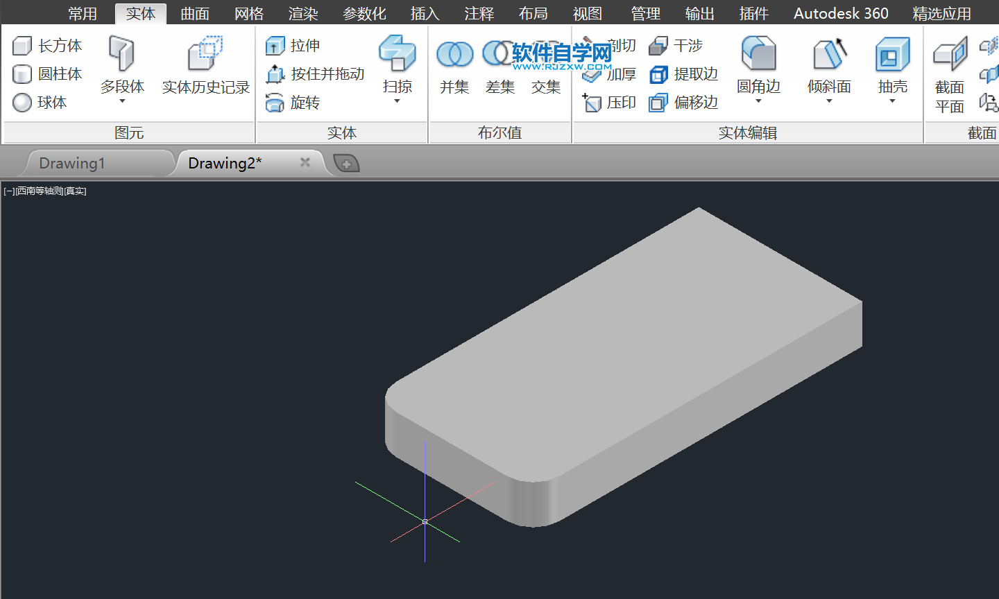Image resolution: width=999 pixels, height=599 pixels.
Task: Select the 偏移边 offset edge tool
Action: pyautogui.click(x=683, y=103)
